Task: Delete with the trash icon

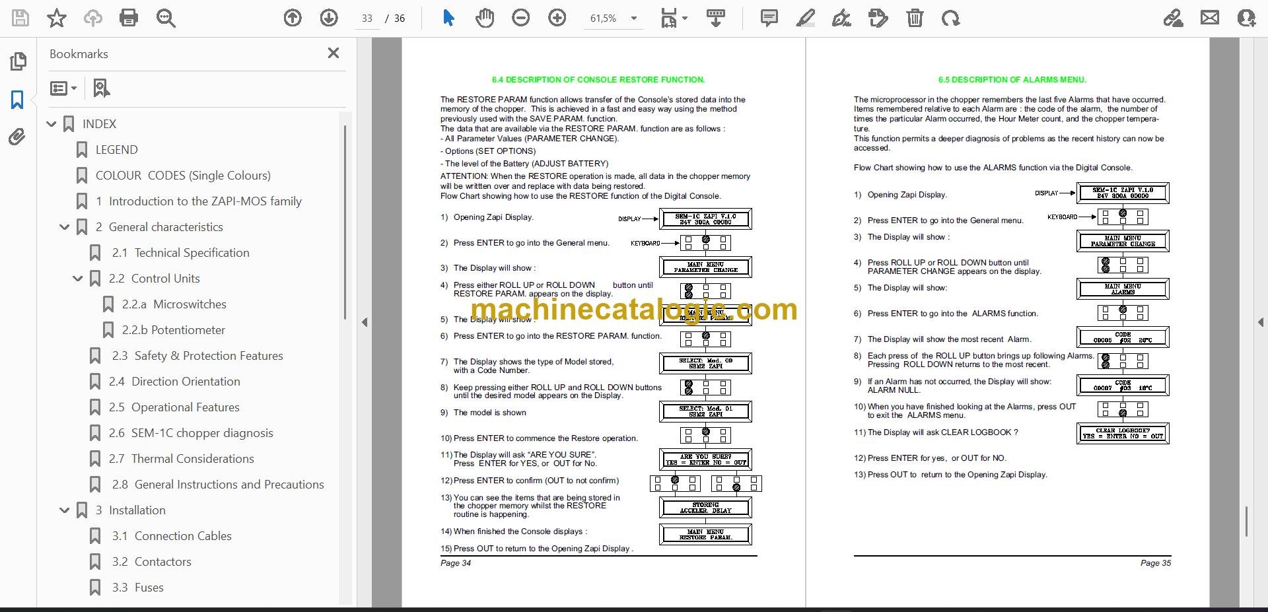Action: click(915, 18)
